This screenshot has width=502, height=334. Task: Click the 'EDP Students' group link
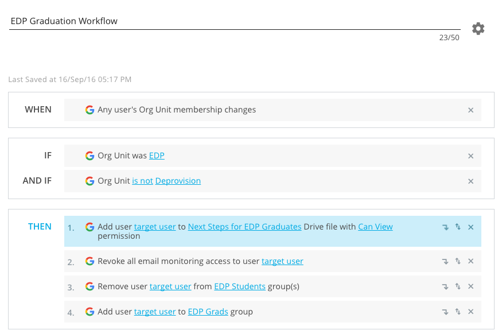pos(240,286)
